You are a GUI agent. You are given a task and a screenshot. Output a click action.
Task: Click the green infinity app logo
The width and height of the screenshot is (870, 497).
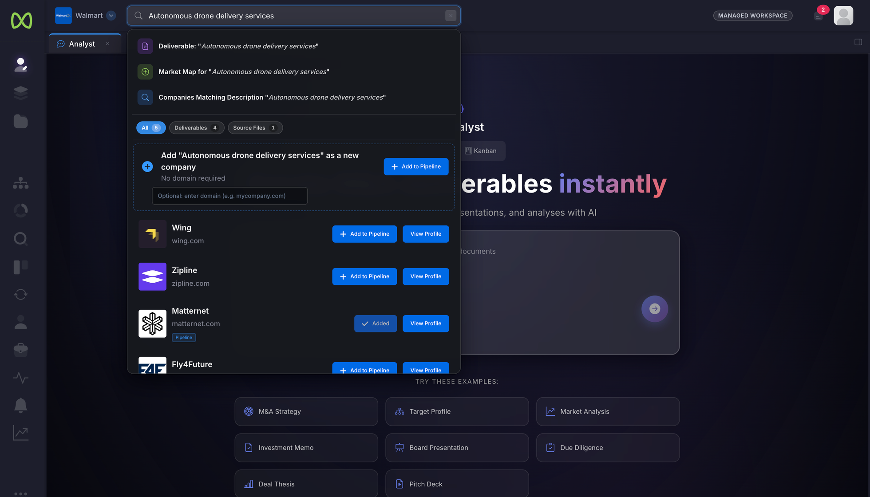[21, 20]
